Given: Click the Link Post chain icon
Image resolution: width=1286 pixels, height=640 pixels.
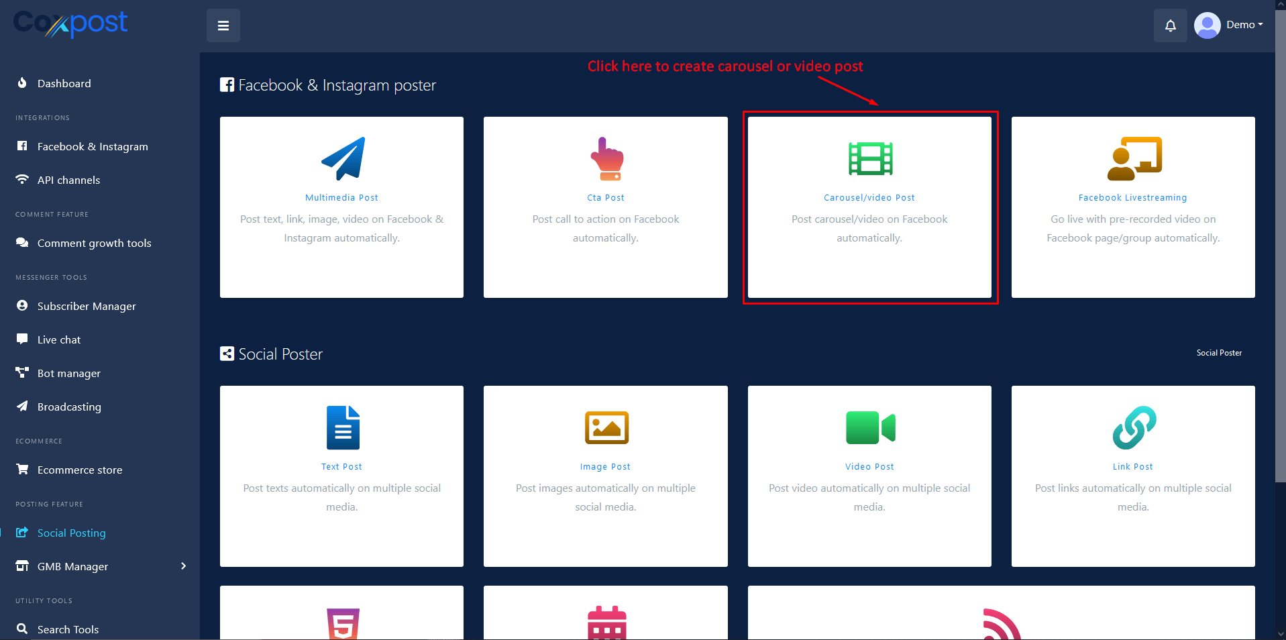Looking at the screenshot, I should pos(1134,427).
